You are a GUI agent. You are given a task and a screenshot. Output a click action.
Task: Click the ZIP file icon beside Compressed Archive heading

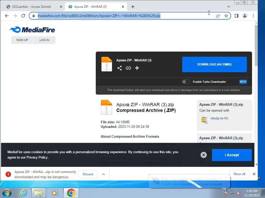[x=106, y=107]
